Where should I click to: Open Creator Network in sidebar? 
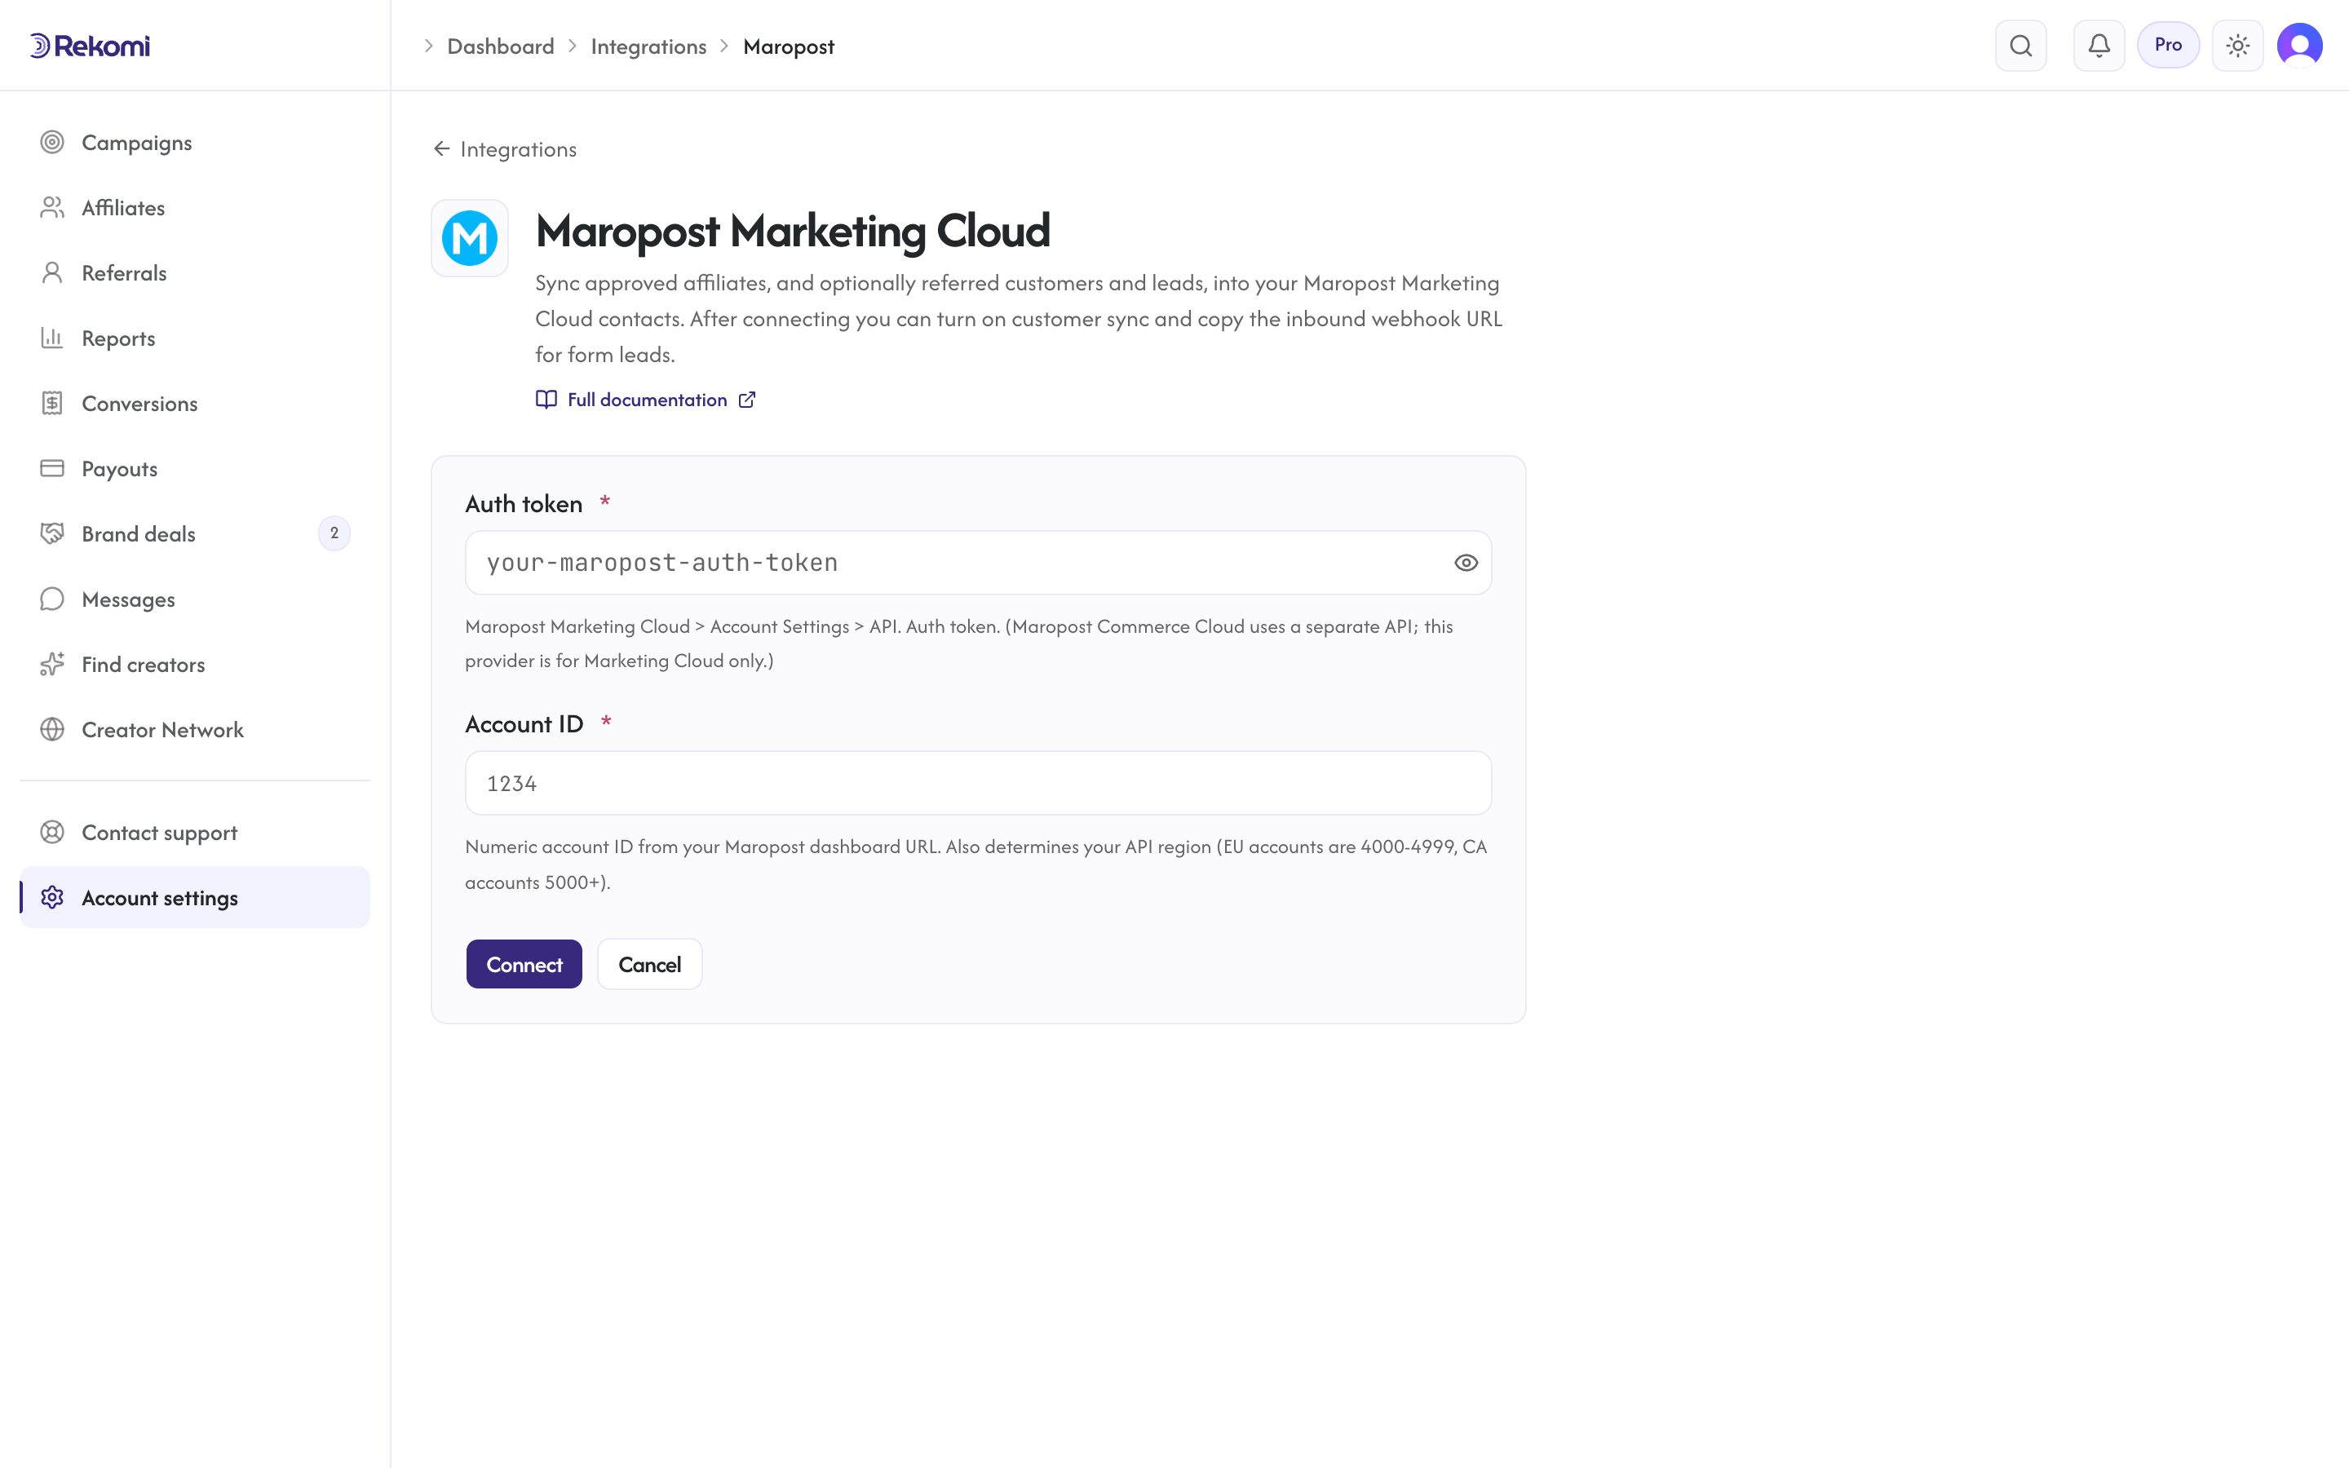[x=194, y=729]
